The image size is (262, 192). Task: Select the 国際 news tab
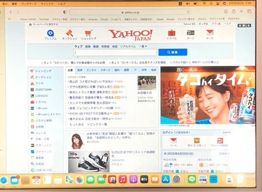(x=126, y=70)
